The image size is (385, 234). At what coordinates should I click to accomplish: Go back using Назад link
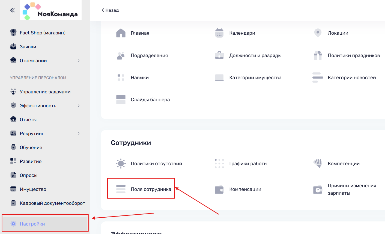coord(110,10)
